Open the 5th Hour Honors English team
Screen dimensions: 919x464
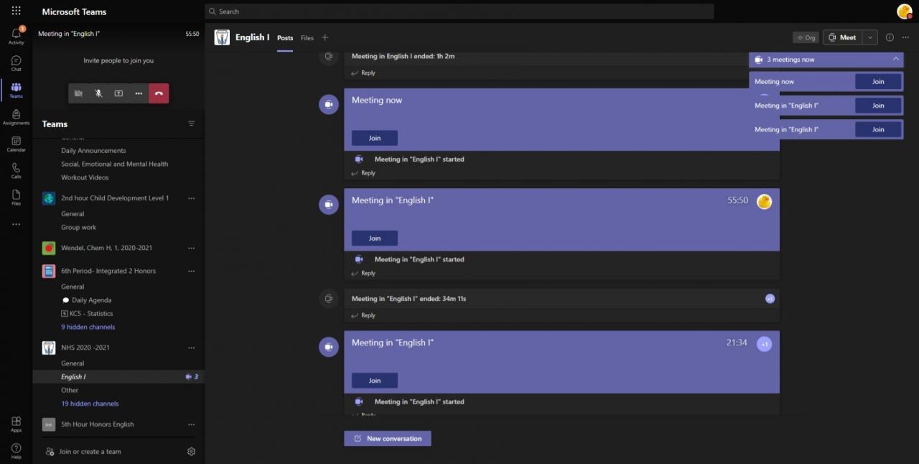click(x=98, y=424)
